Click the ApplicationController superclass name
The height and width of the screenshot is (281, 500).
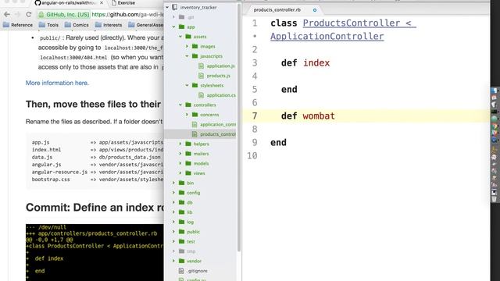[x=327, y=37]
